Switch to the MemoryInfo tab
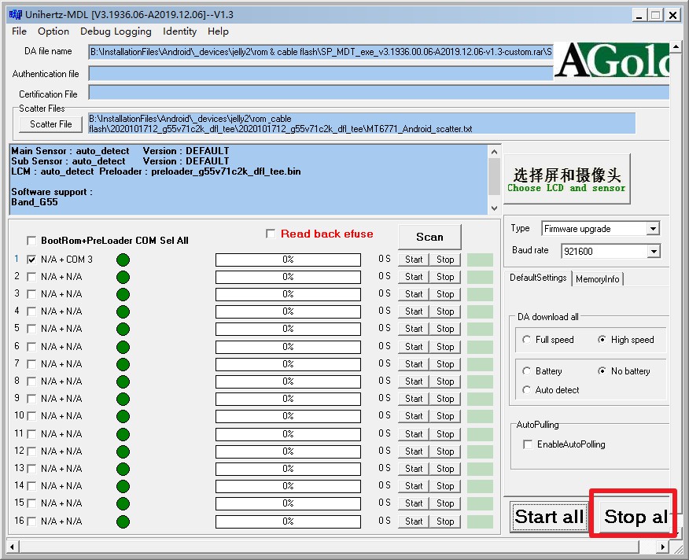The height and width of the screenshot is (560, 689). pyautogui.click(x=597, y=279)
